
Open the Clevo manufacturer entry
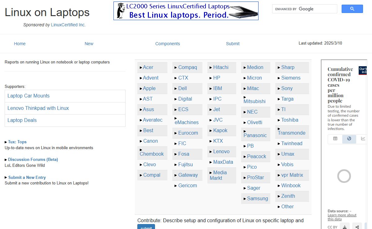click(149, 165)
